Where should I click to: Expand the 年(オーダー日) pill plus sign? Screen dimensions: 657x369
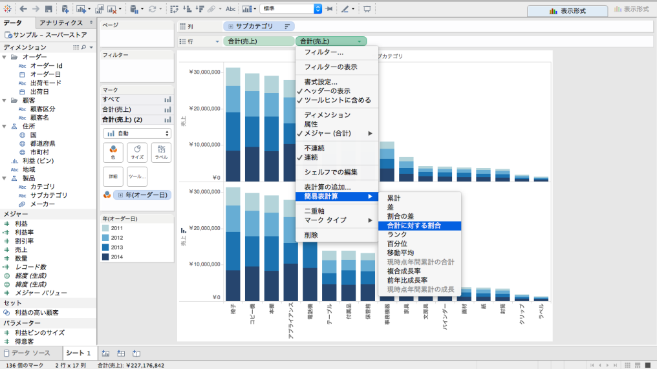pos(121,195)
